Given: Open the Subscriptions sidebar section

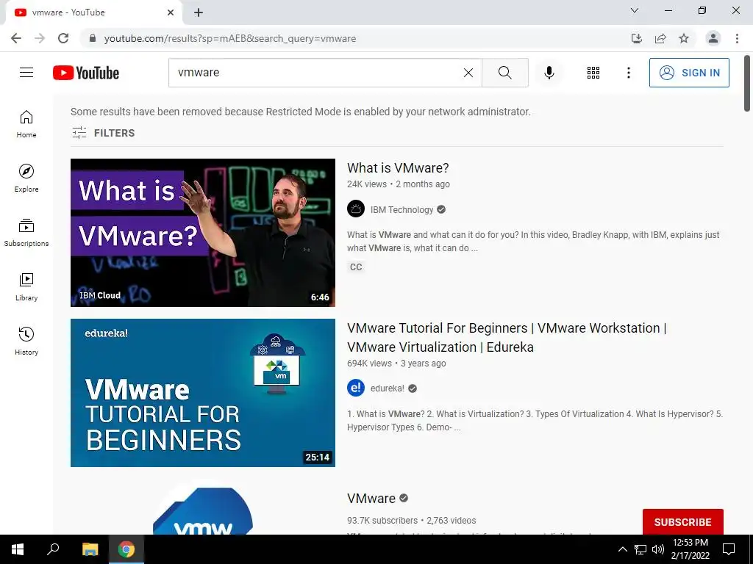Looking at the screenshot, I should point(26,233).
